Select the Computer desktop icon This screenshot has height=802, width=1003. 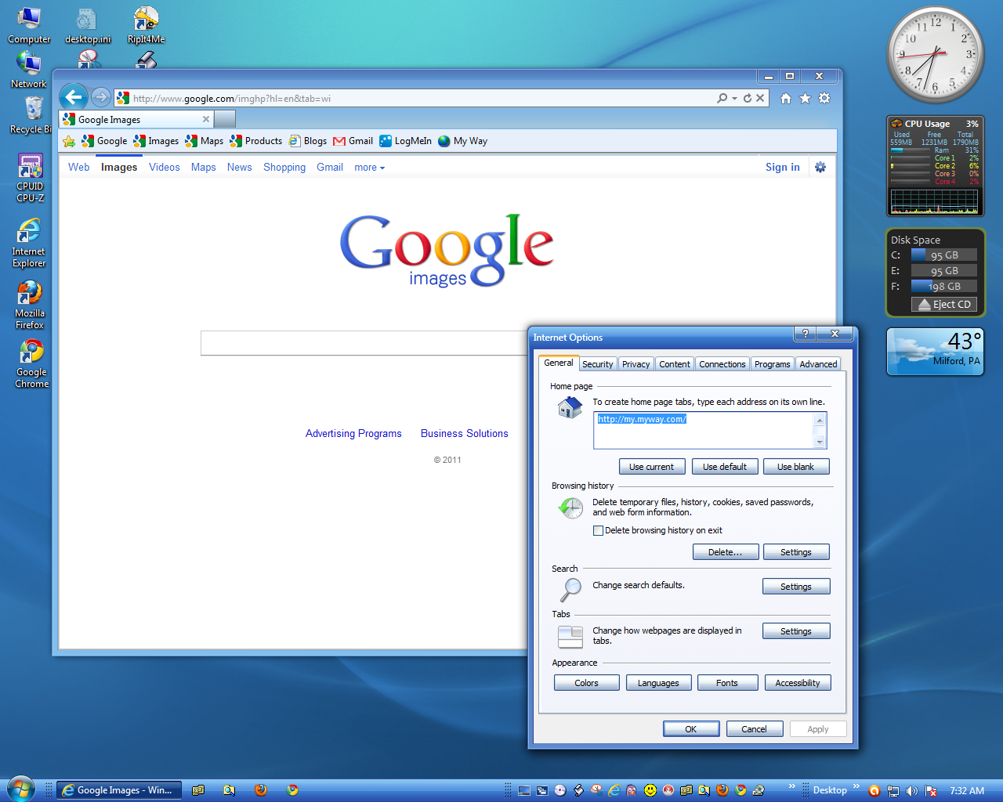tap(29, 26)
